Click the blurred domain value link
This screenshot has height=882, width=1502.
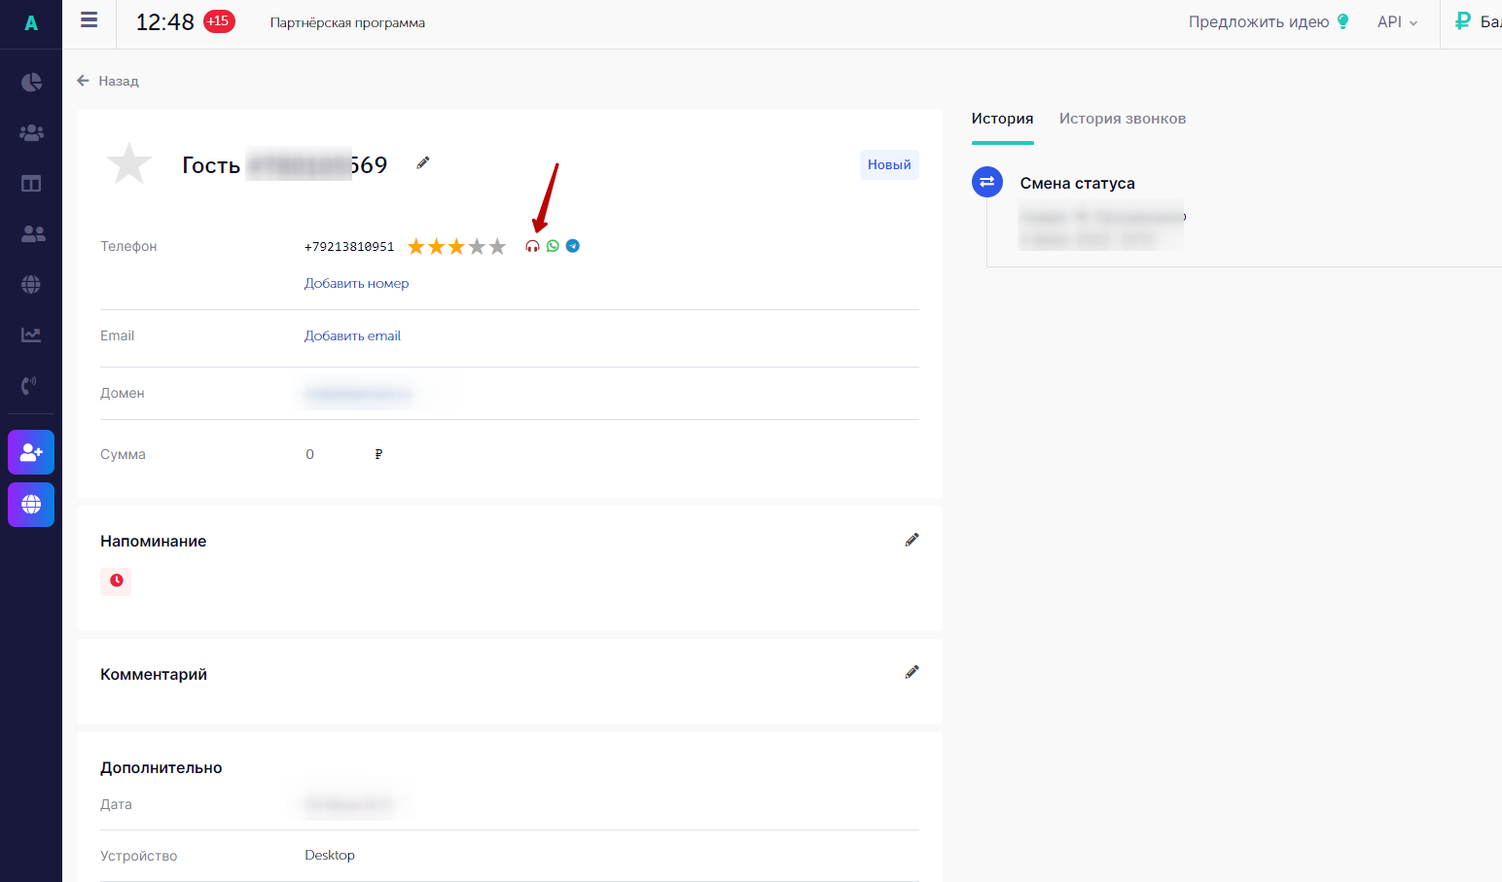coord(358,394)
